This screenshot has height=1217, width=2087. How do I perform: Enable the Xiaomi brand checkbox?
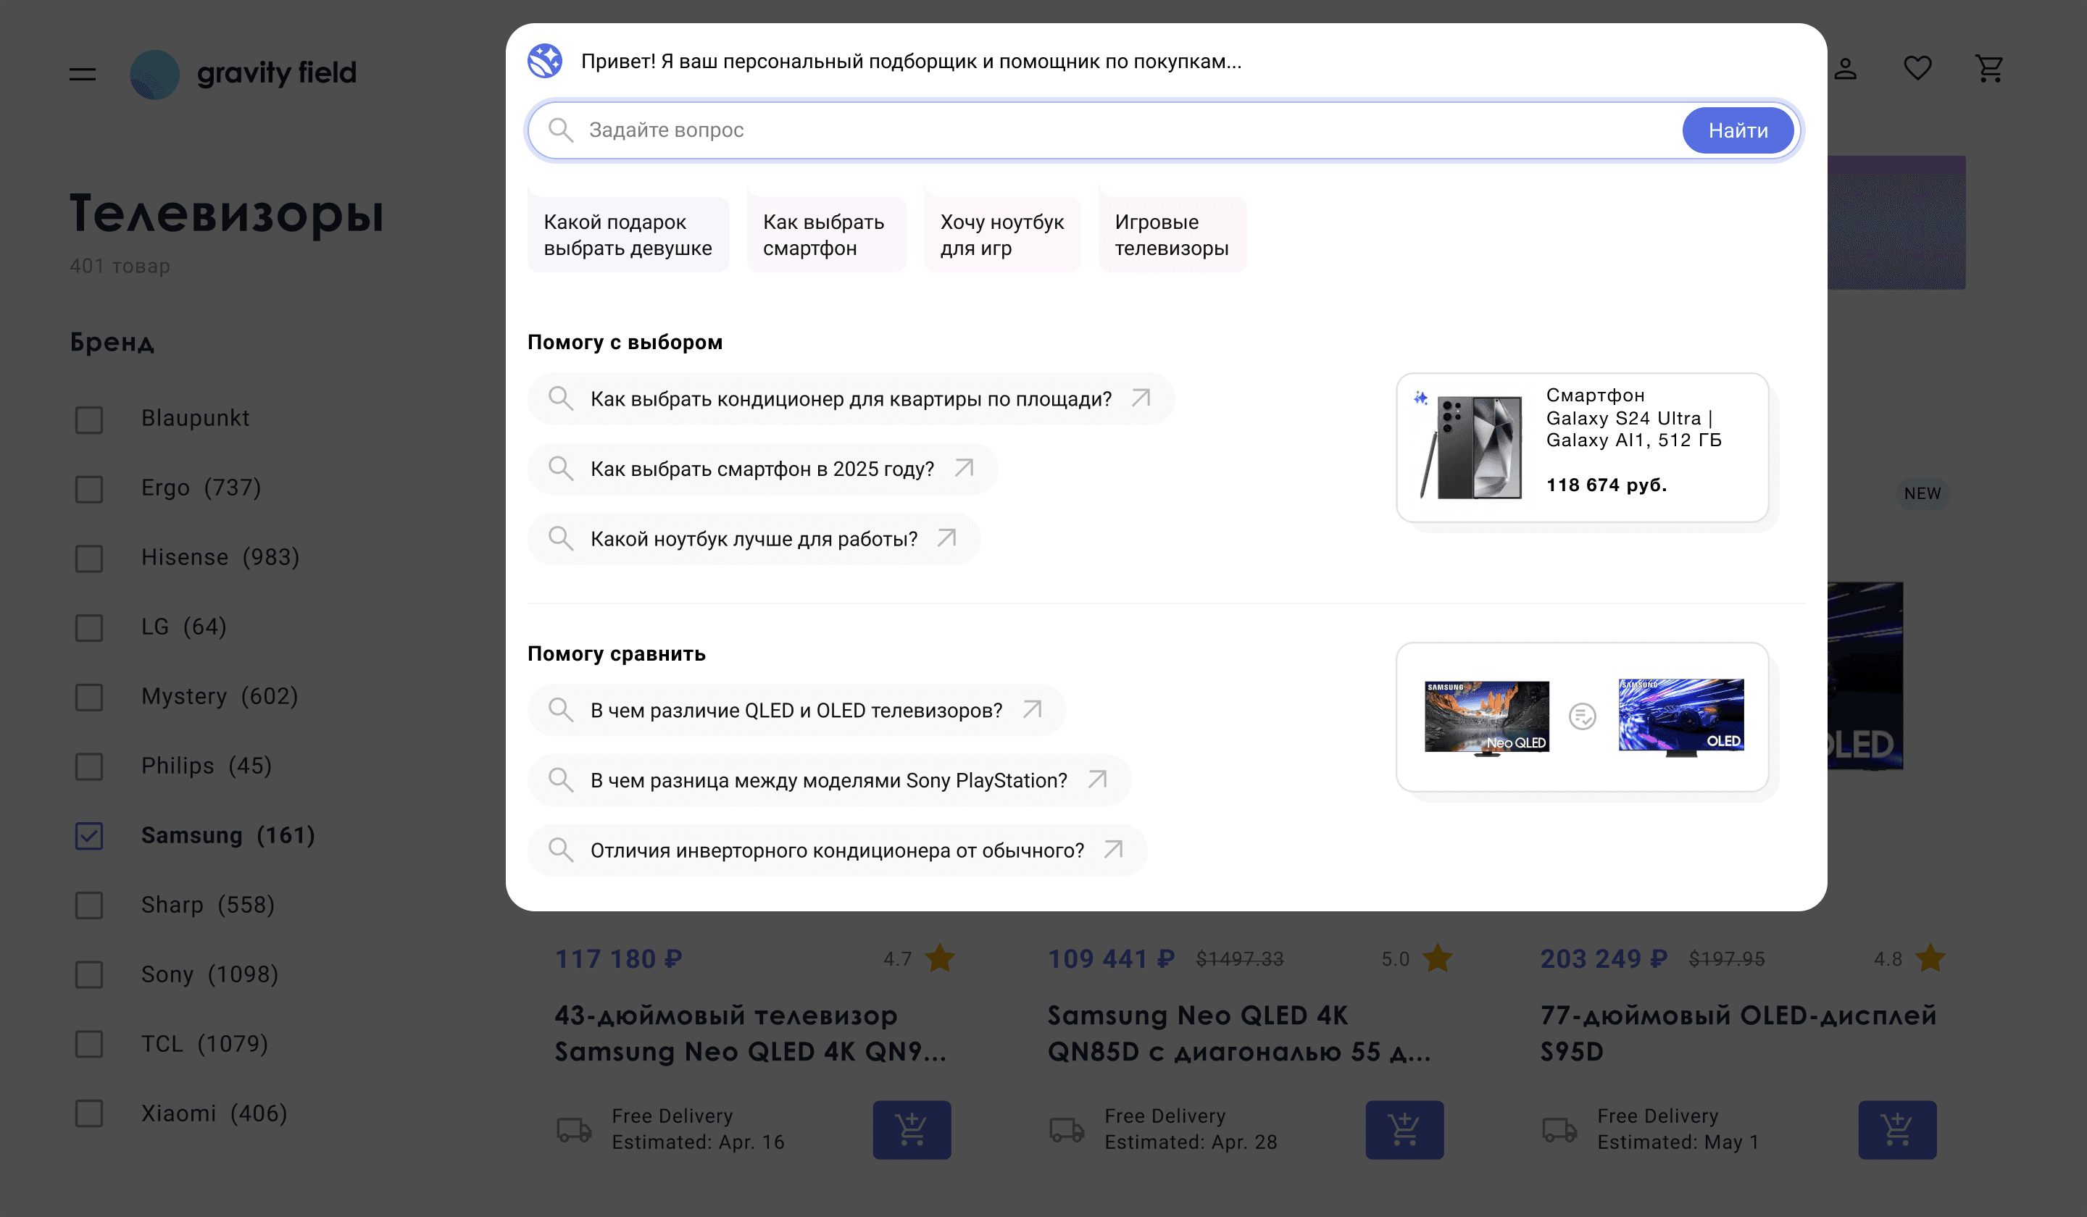pos(88,1115)
